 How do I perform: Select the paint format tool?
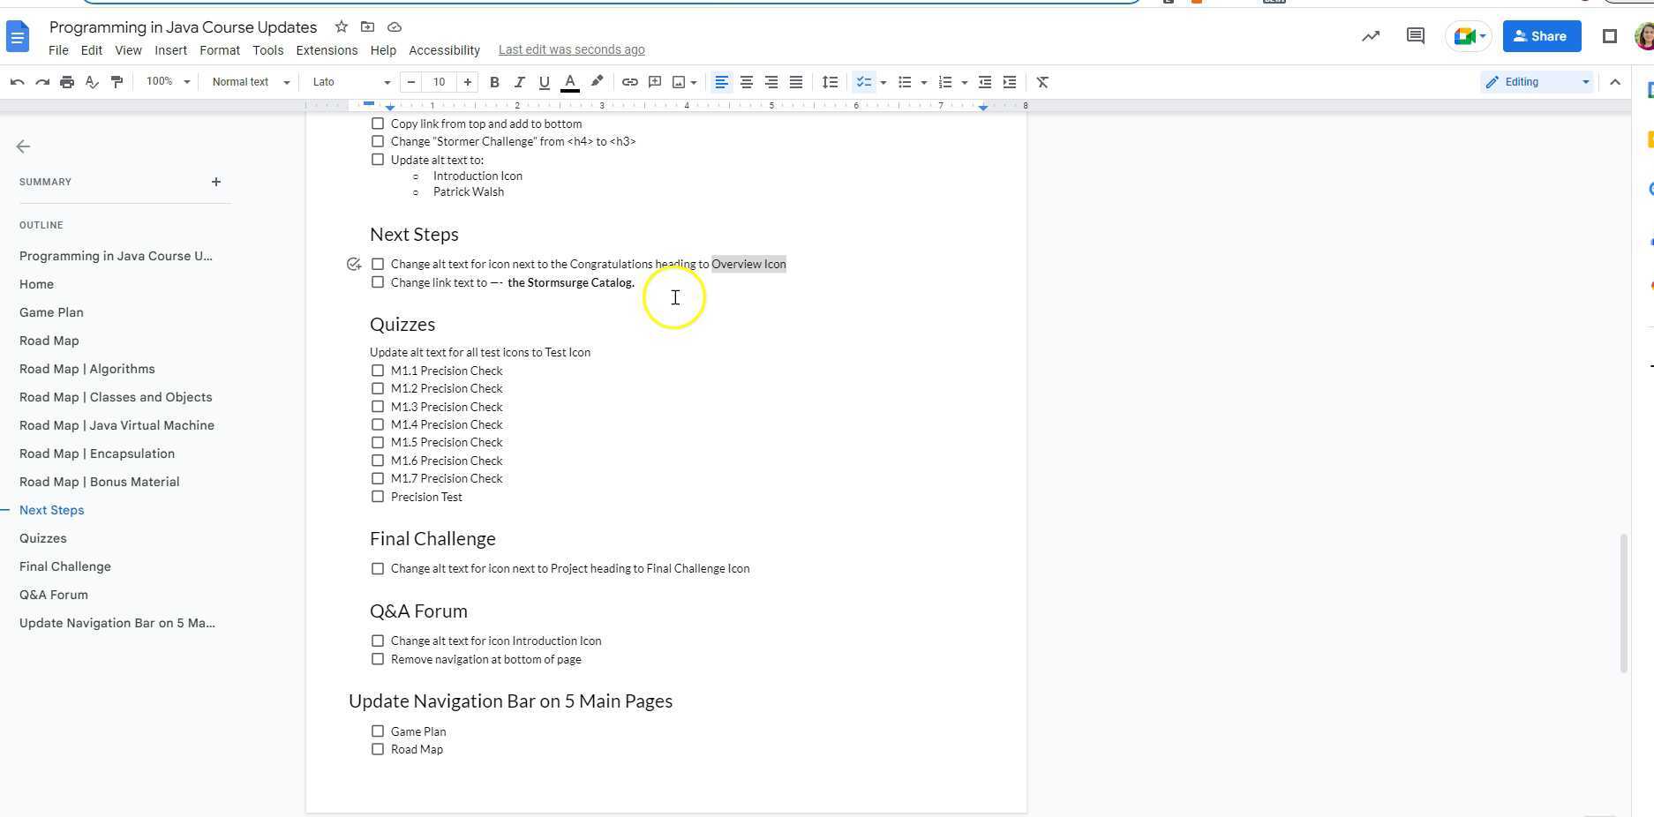[116, 81]
